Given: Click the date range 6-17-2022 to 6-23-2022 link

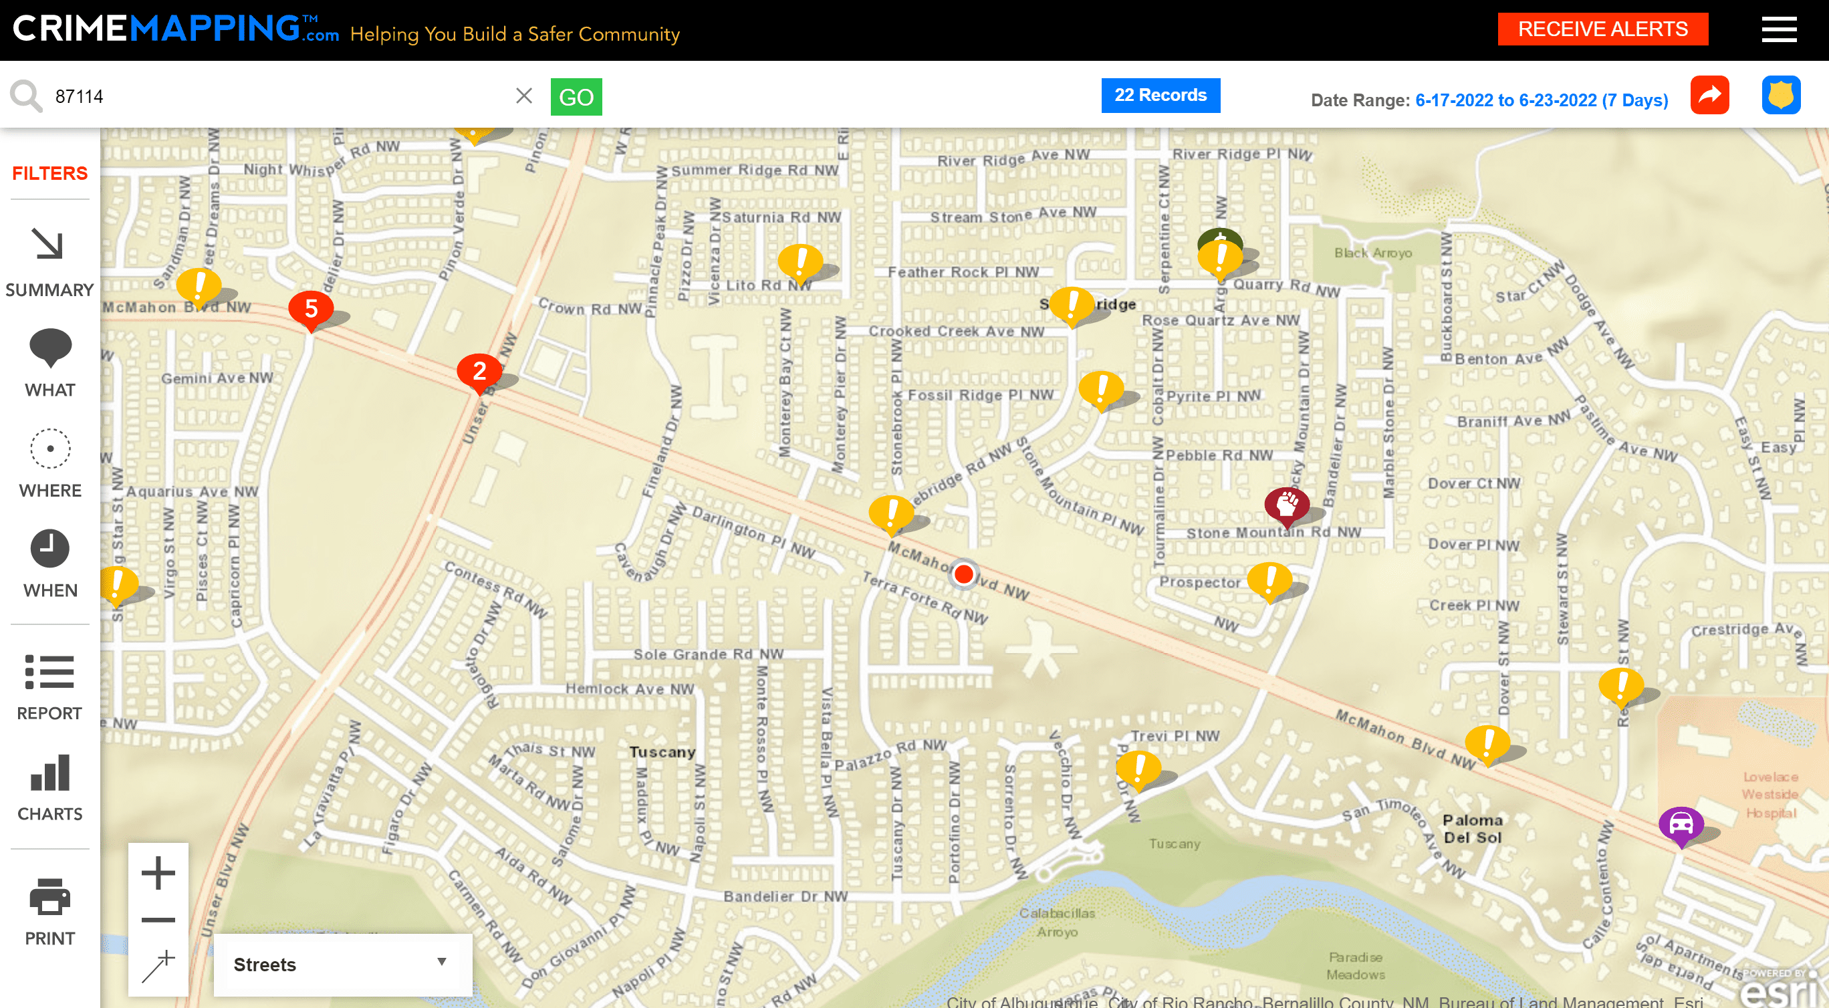Looking at the screenshot, I should [1542, 100].
